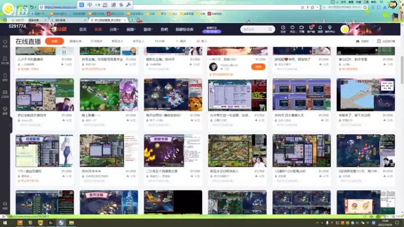404x227 pixels.
Task: Click the magnifier icon in Douyu search box
Action: [x=270, y=29]
